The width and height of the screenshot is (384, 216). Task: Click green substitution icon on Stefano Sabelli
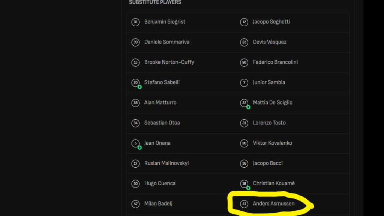(x=139, y=87)
